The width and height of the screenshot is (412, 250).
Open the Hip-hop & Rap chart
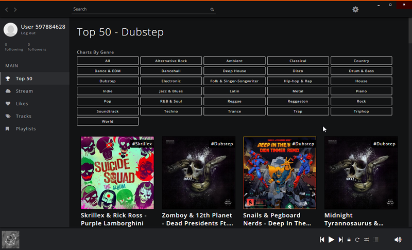298,81
